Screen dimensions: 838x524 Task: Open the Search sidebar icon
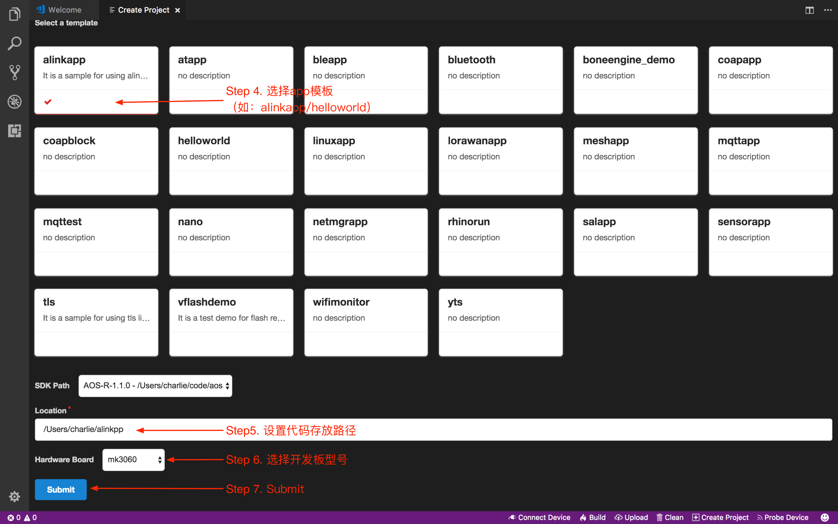point(14,43)
